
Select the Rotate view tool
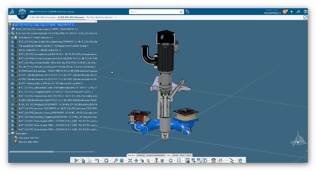(x=142, y=160)
